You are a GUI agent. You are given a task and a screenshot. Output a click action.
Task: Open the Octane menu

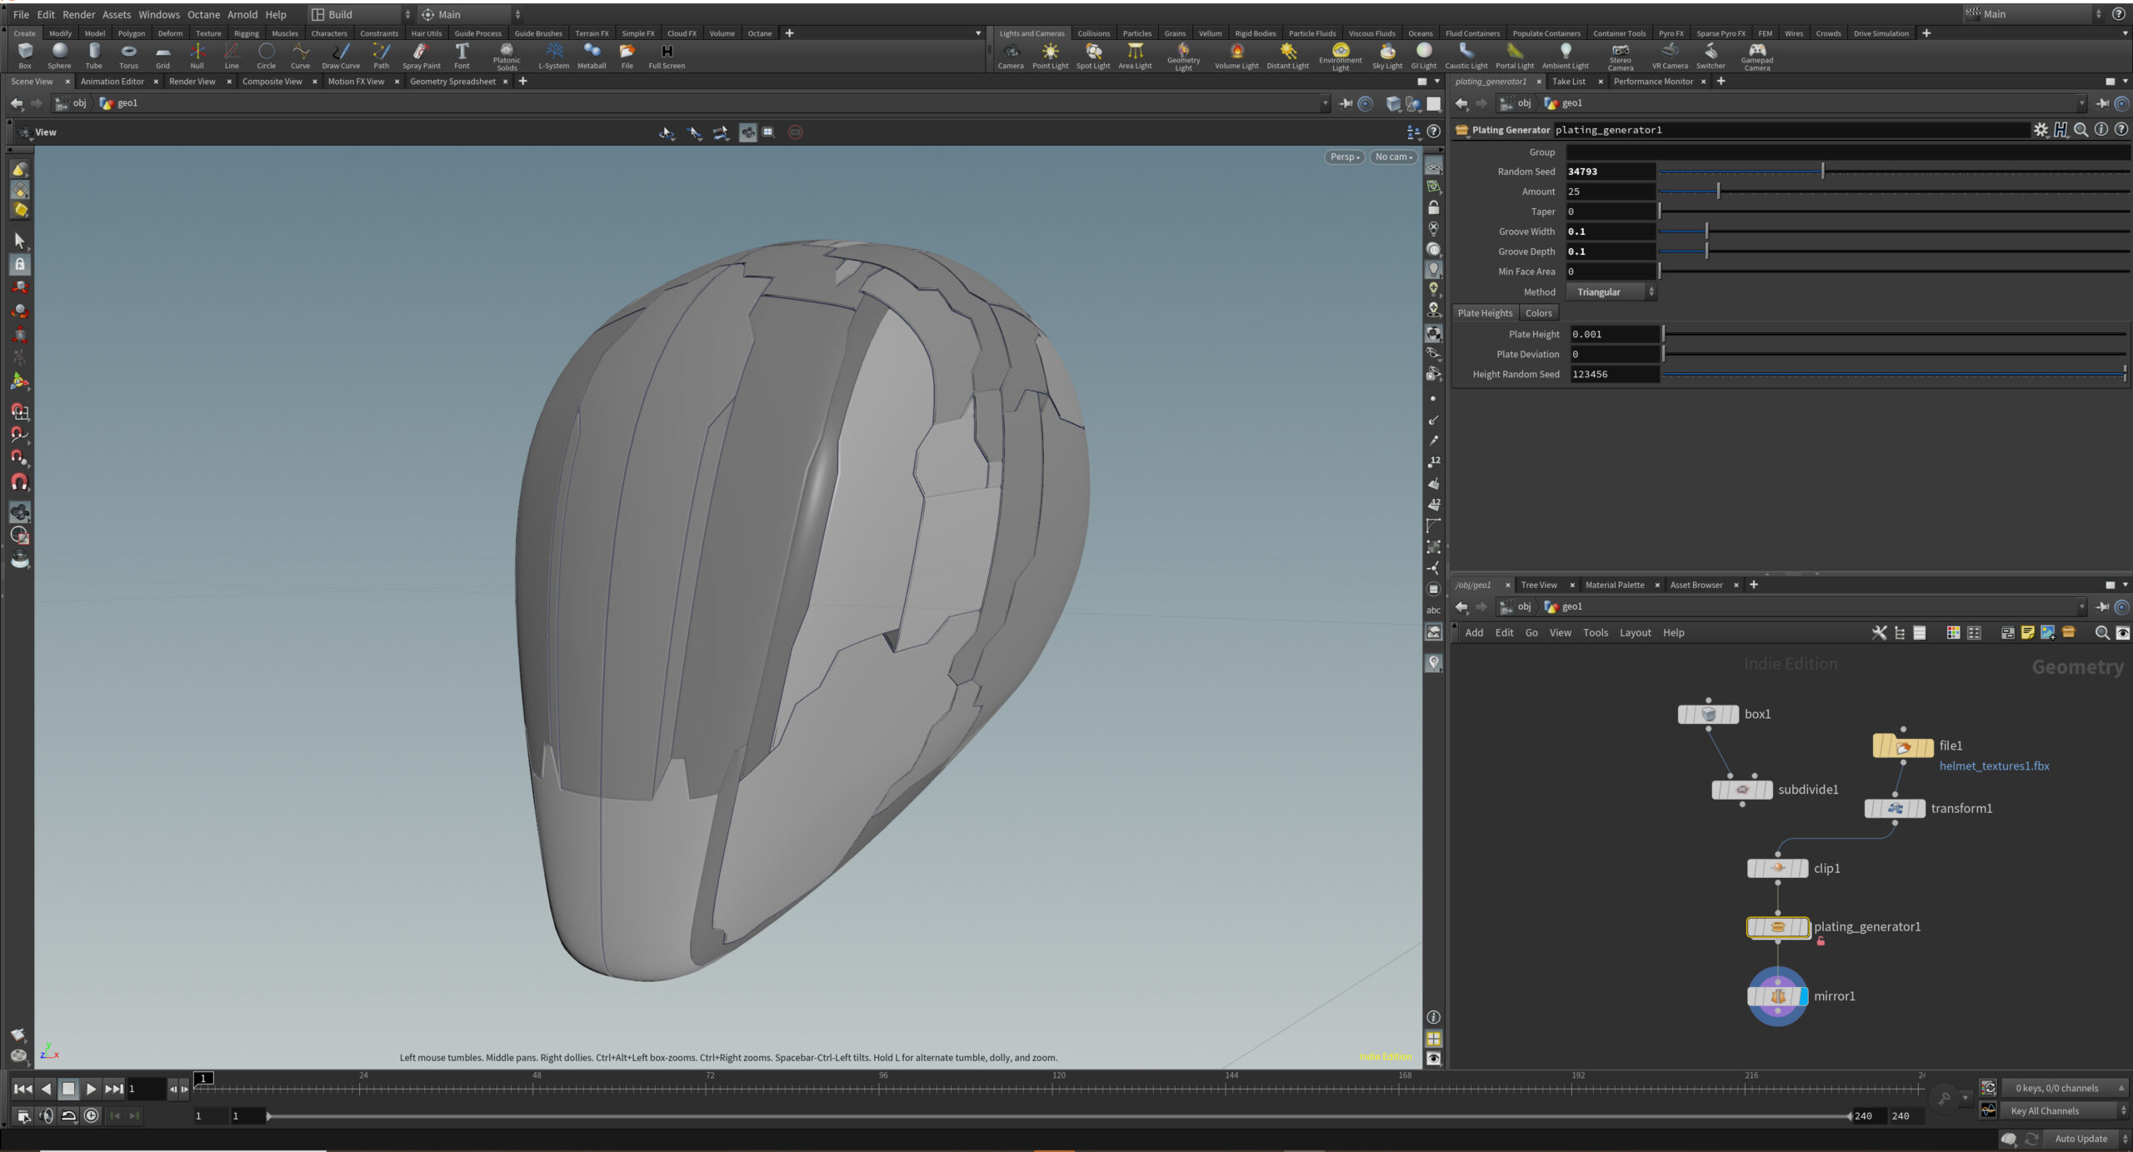(x=203, y=14)
